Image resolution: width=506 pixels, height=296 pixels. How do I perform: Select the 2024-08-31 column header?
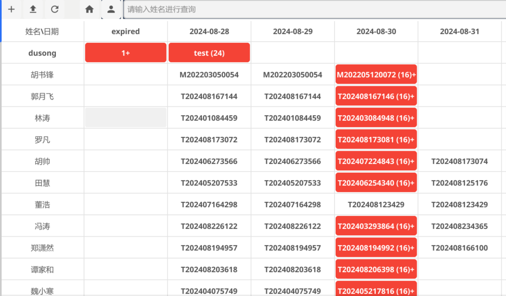tap(459, 31)
